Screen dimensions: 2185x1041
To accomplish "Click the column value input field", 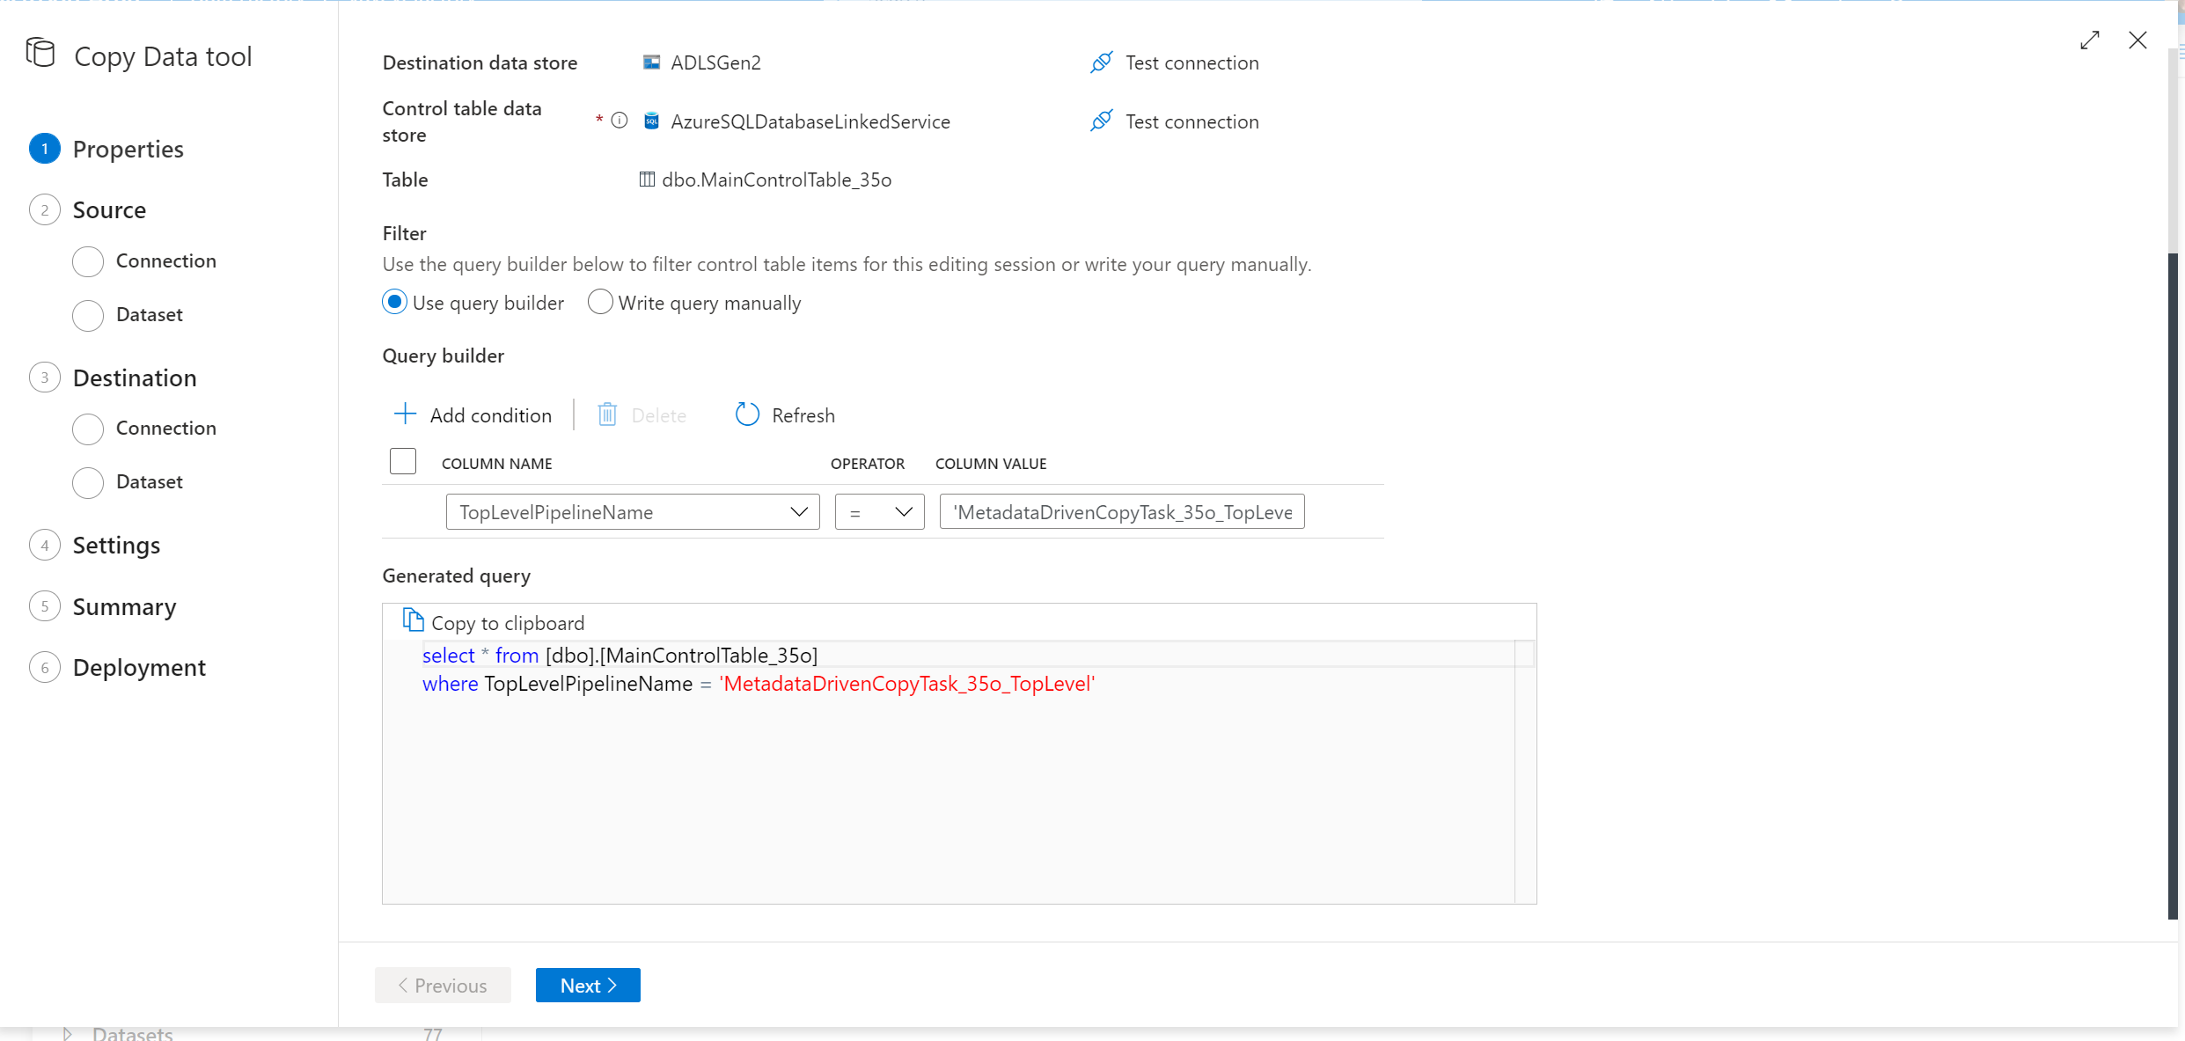I will [x=1120, y=511].
